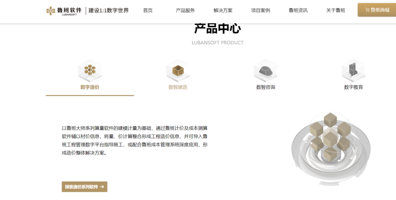Go to 项目案例 in the navigation bar
Viewport: 396px width, 200px height.
coord(260,10)
